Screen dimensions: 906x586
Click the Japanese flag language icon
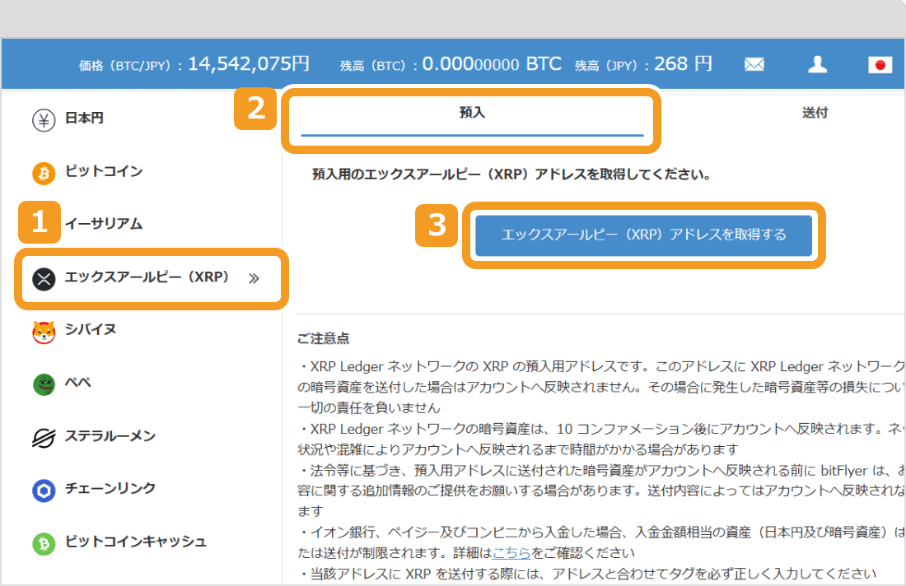pyautogui.click(x=880, y=63)
